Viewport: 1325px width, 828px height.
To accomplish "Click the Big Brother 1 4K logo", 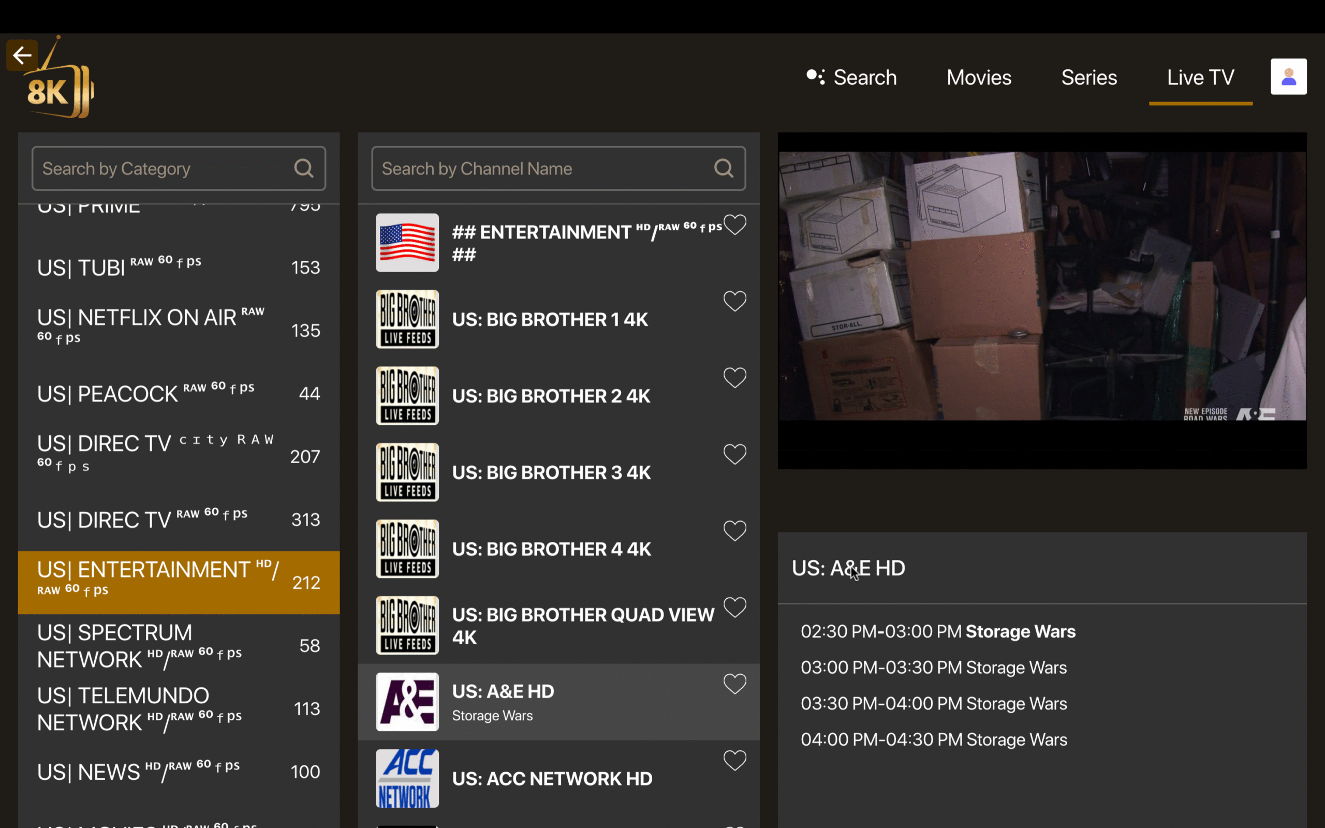I will pos(407,319).
